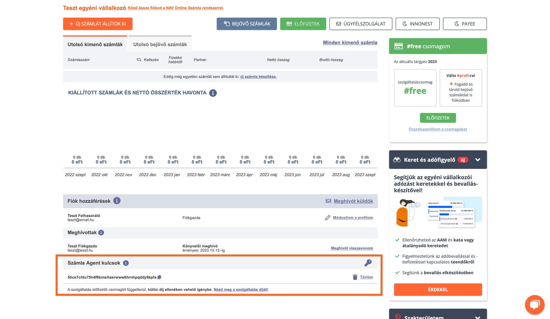550x319 pixels.
Task: Click info icon next to Számla Agent kulcsok
Action: (126, 263)
